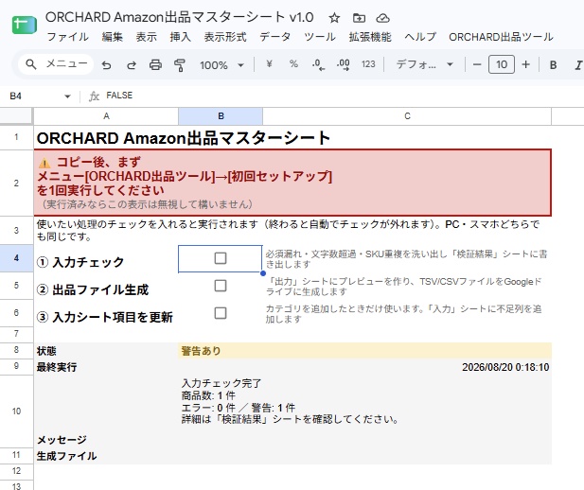
Task: Select the 警告あり status cell
Action: [364, 351]
